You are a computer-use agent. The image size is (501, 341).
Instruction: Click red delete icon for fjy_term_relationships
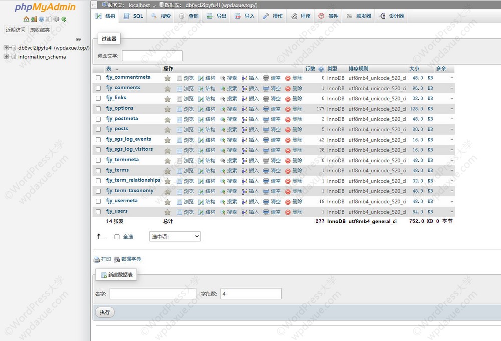coord(288,181)
